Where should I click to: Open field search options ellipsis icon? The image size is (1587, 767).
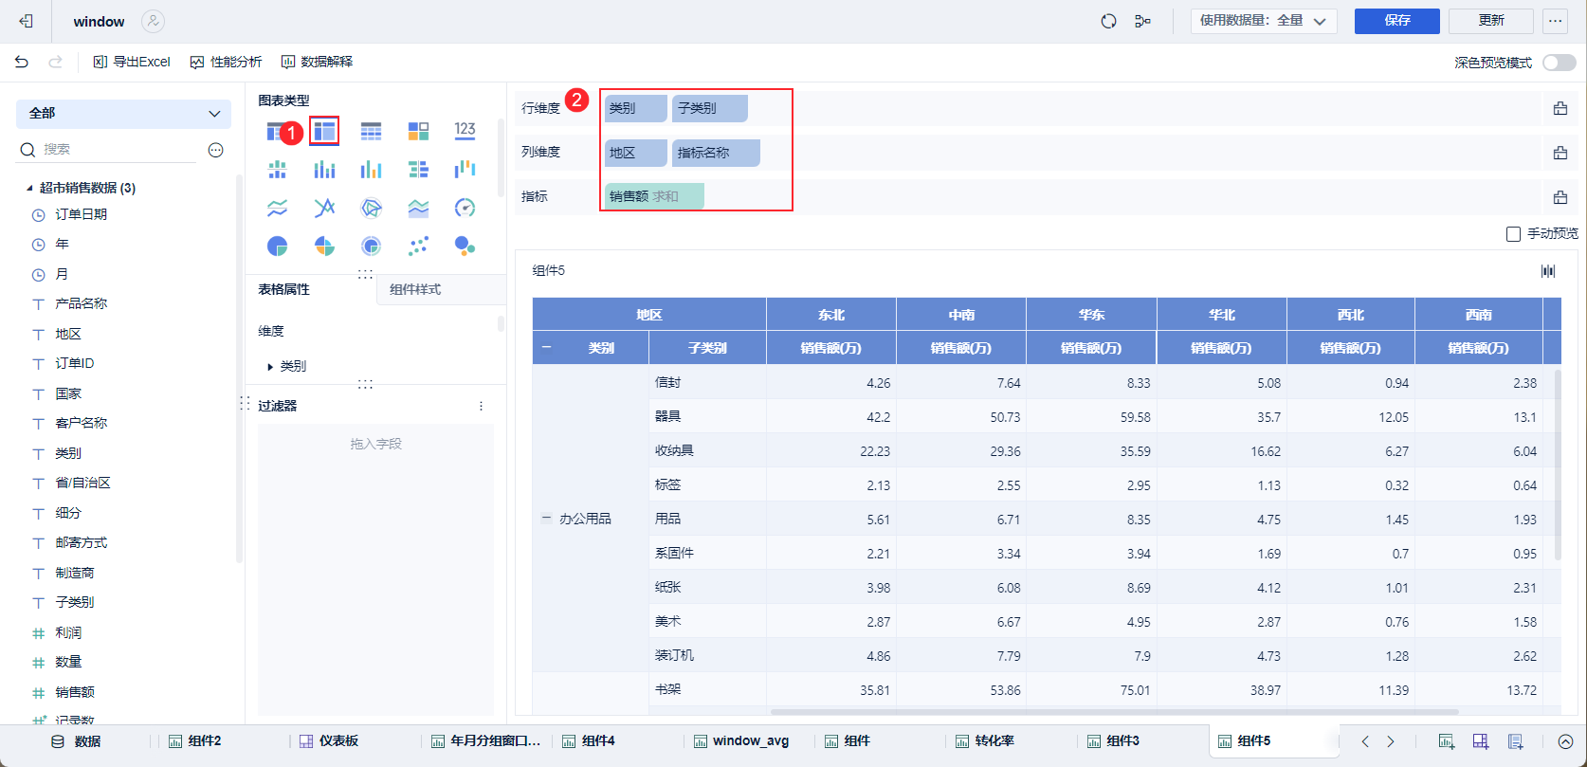coord(216,150)
